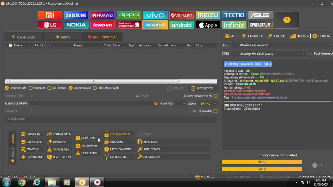Image resolution: width=333 pixels, height=187 pixels.
Task: Click the Scatter file browse folder icon
Action: (156, 104)
